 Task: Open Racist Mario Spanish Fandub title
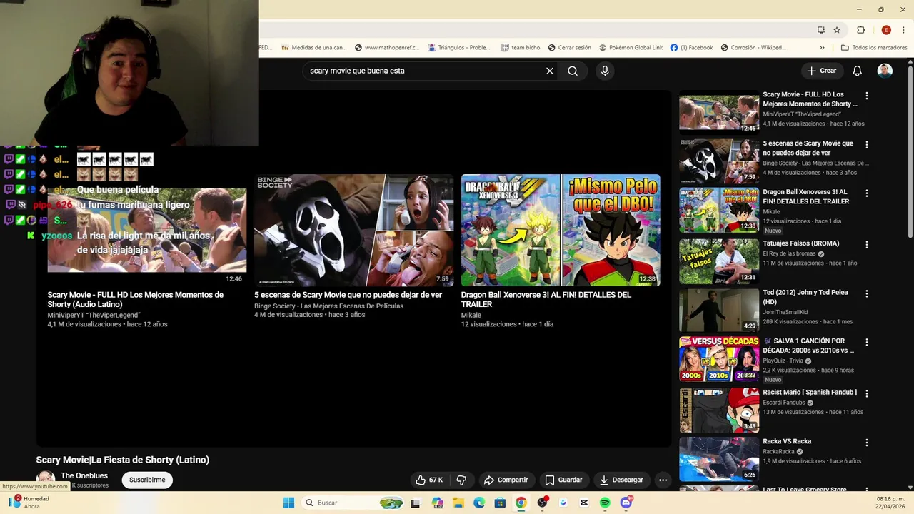point(810,393)
